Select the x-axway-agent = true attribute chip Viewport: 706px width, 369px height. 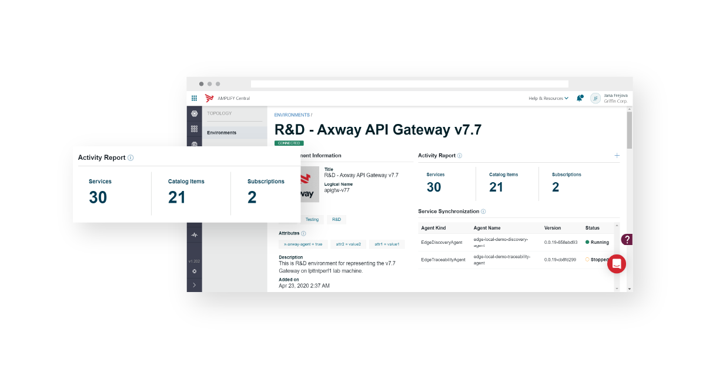click(303, 244)
